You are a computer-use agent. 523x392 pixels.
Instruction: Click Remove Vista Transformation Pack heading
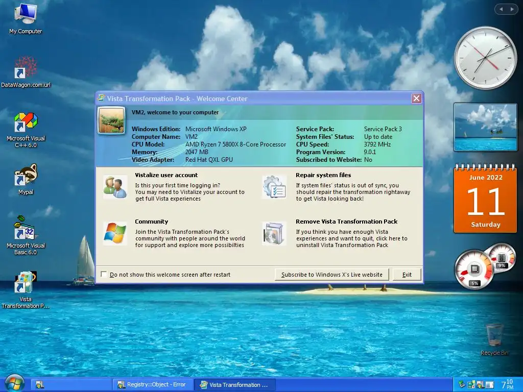pyautogui.click(x=347, y=222)
